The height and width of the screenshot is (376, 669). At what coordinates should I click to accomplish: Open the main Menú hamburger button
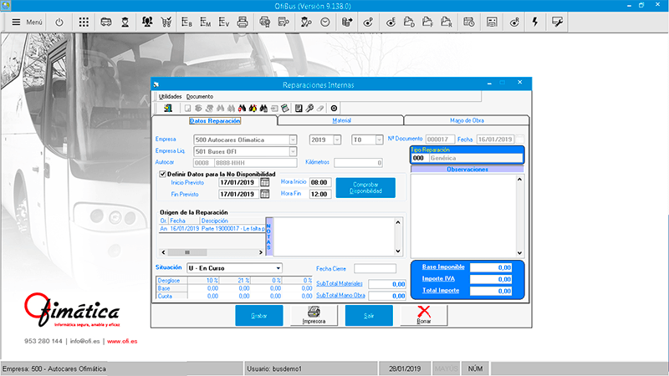27,21
